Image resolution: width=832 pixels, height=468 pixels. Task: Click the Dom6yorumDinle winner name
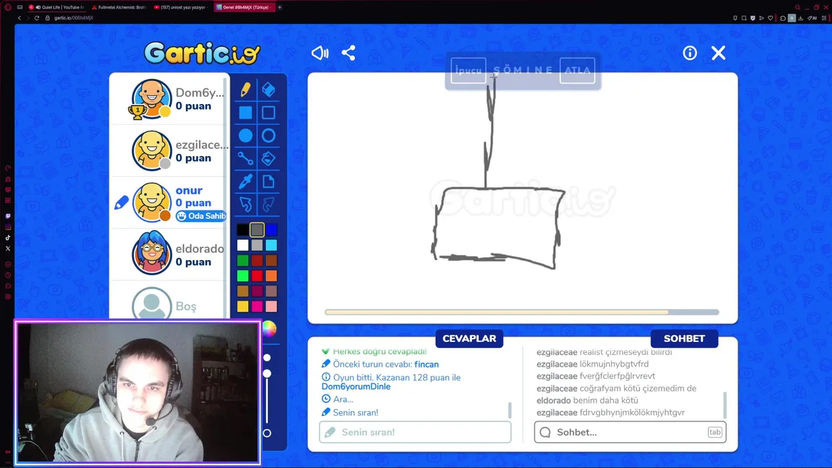356,387
